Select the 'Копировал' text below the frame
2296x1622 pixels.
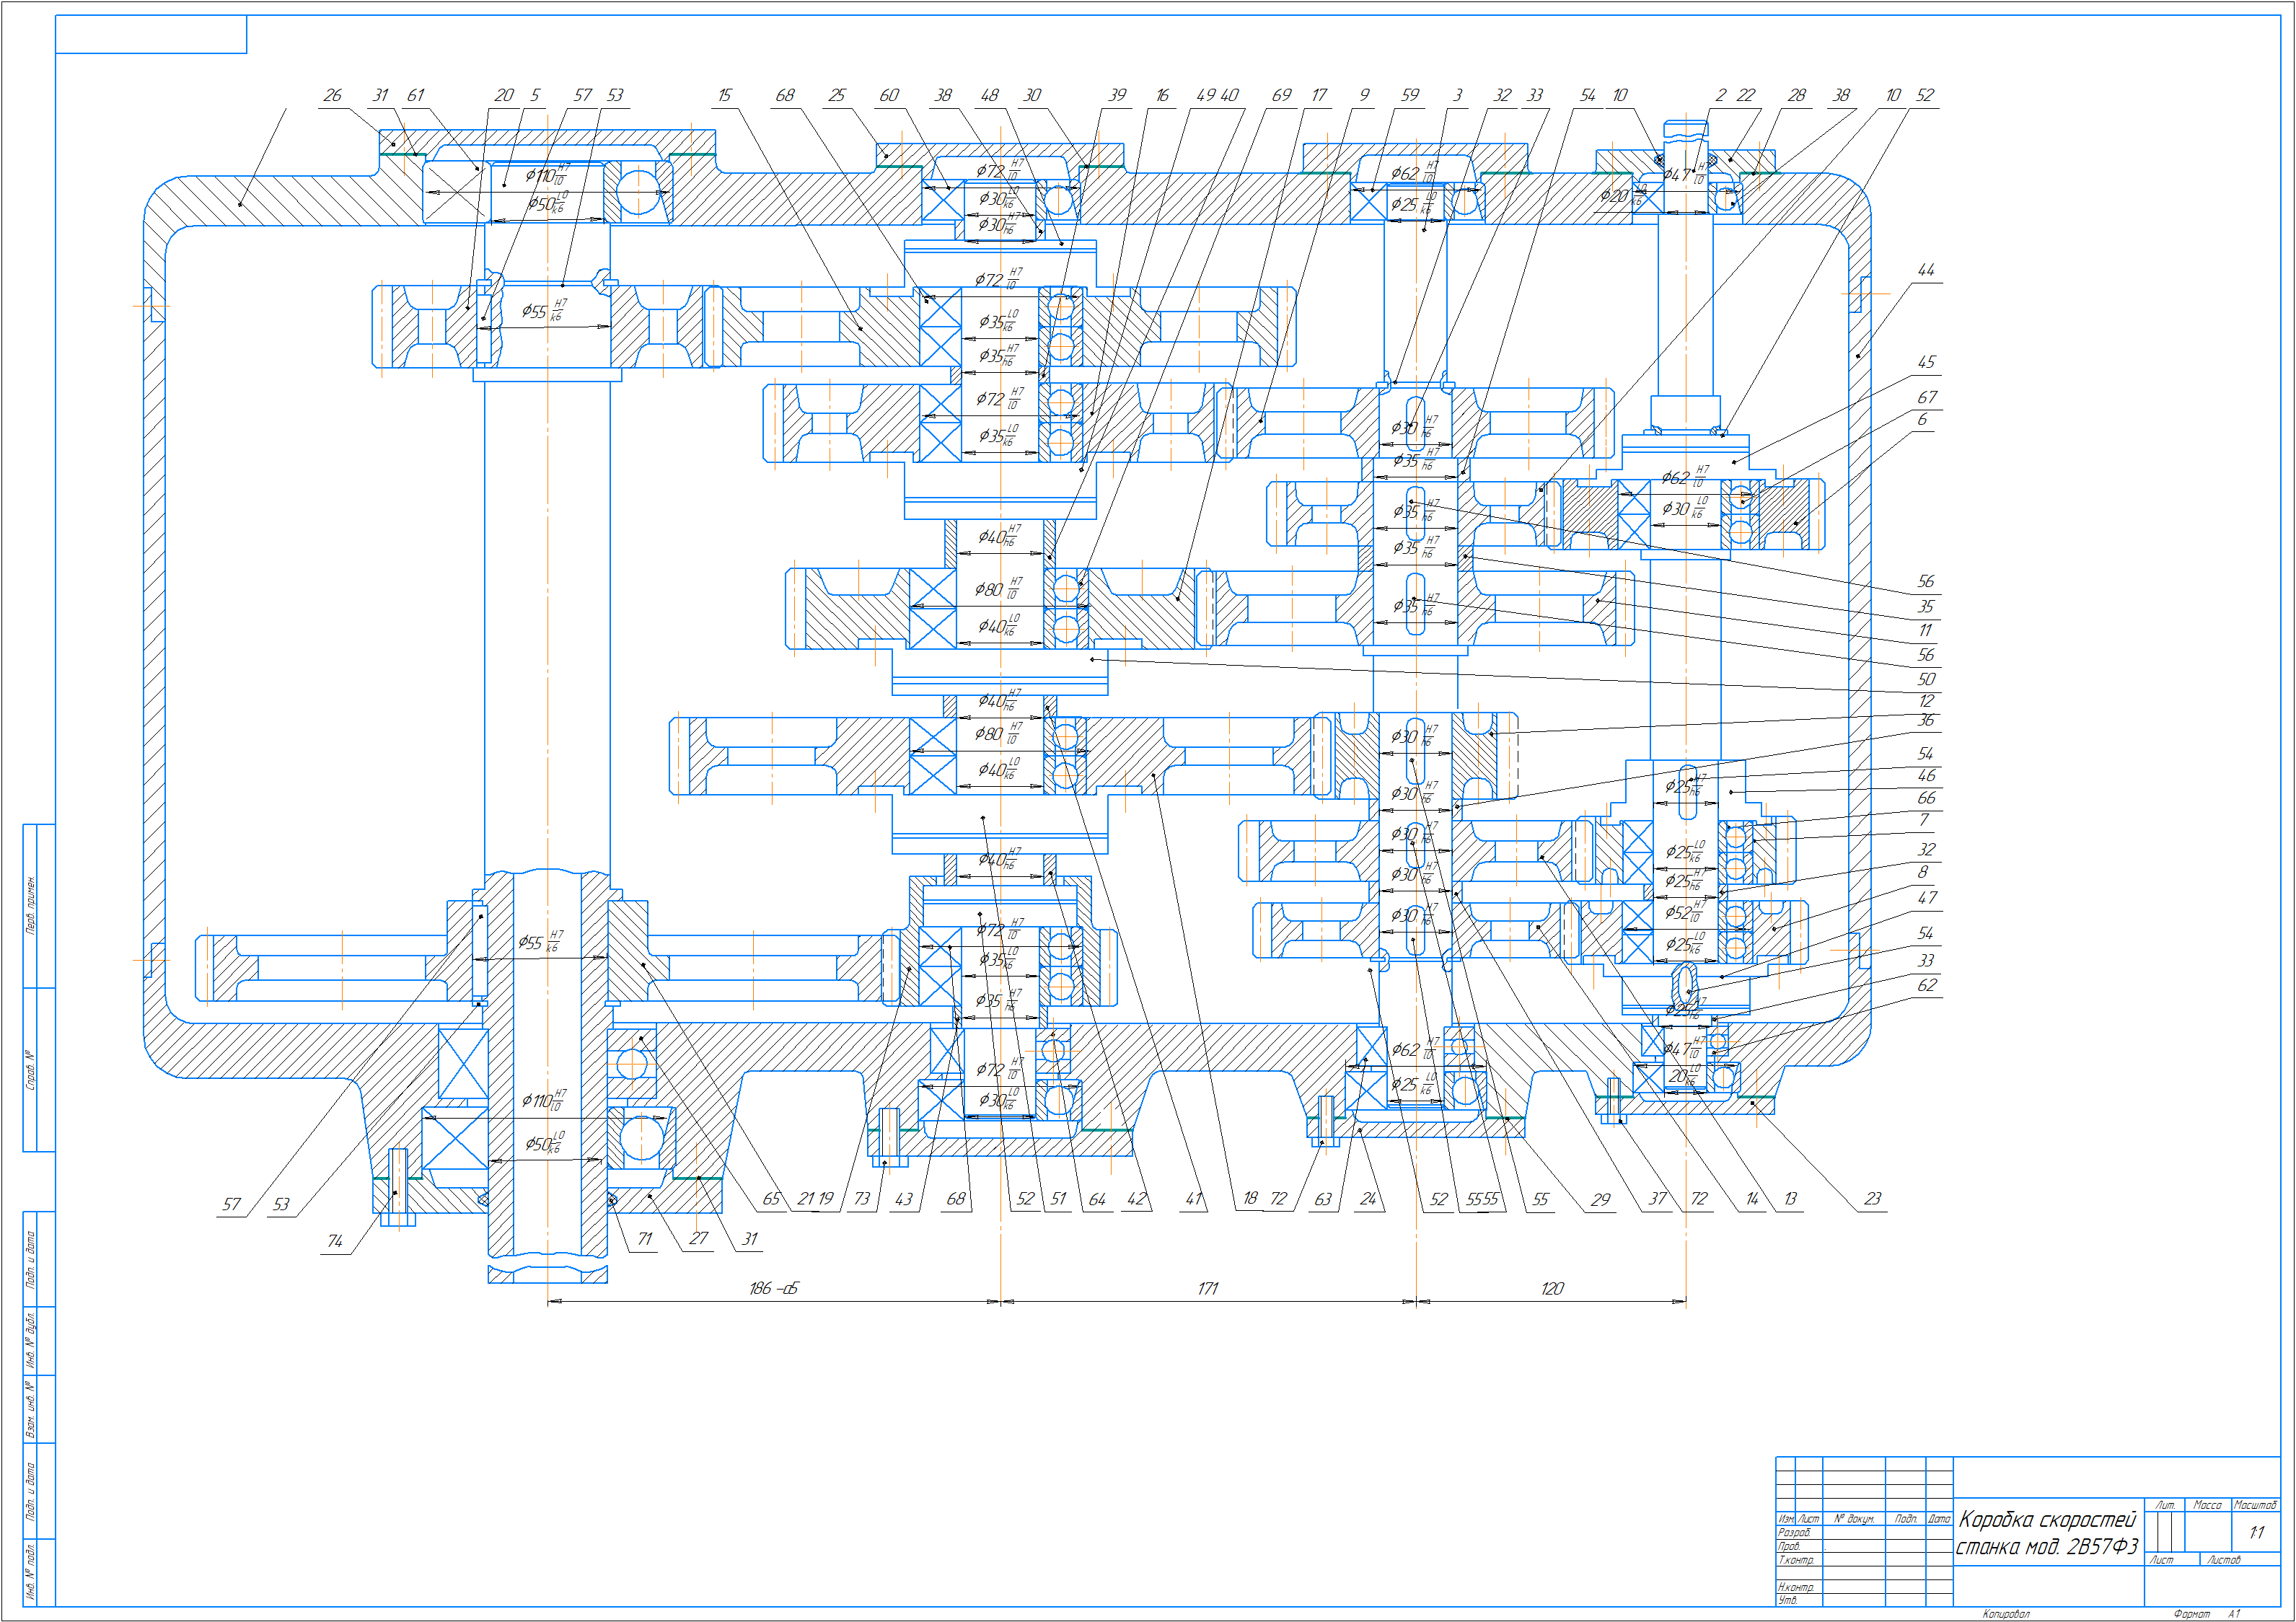point(2006,1614)
